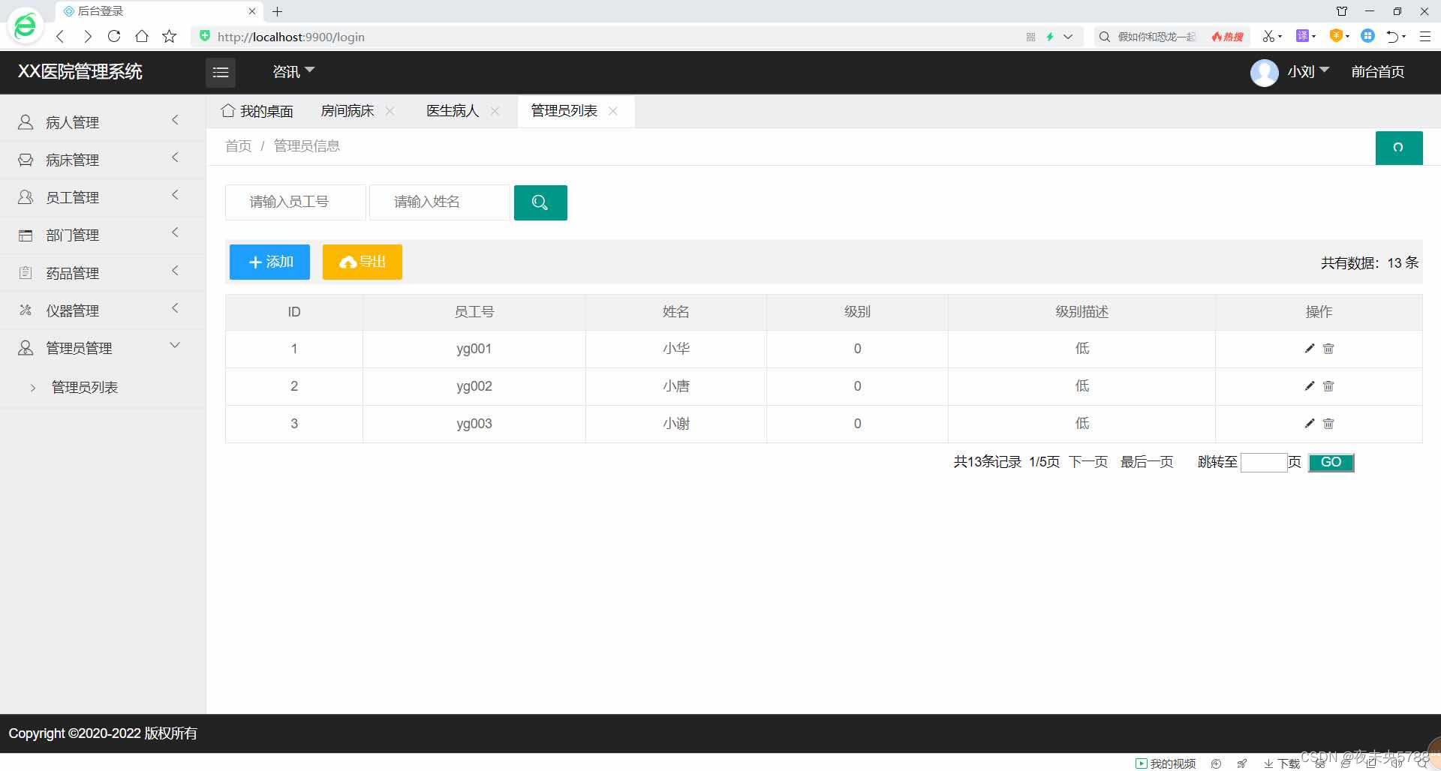Screen dimensions: 1441x771
Task: Click the browser address bar URL
Action: [291, 37]
